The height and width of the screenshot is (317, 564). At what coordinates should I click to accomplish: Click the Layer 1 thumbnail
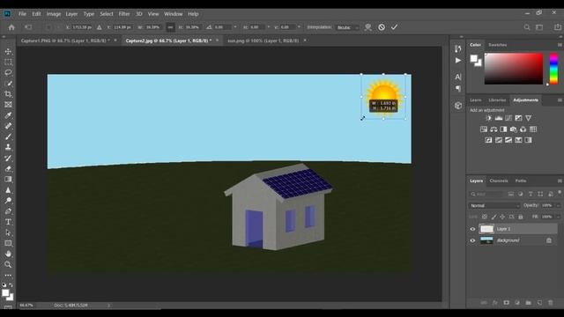coord(486,229)
